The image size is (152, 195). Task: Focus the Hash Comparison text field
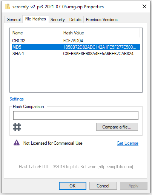(x=76, y=115)
